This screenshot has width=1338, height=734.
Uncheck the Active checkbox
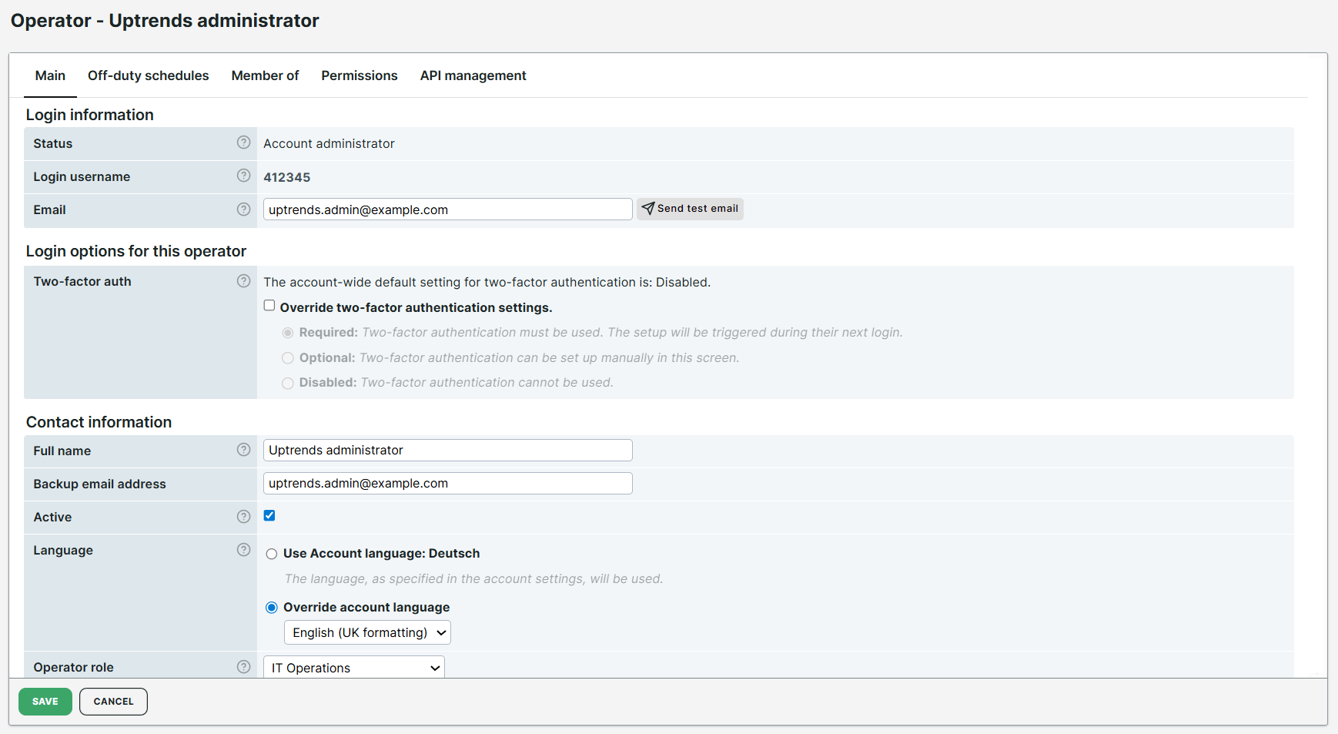pos(269,515)
